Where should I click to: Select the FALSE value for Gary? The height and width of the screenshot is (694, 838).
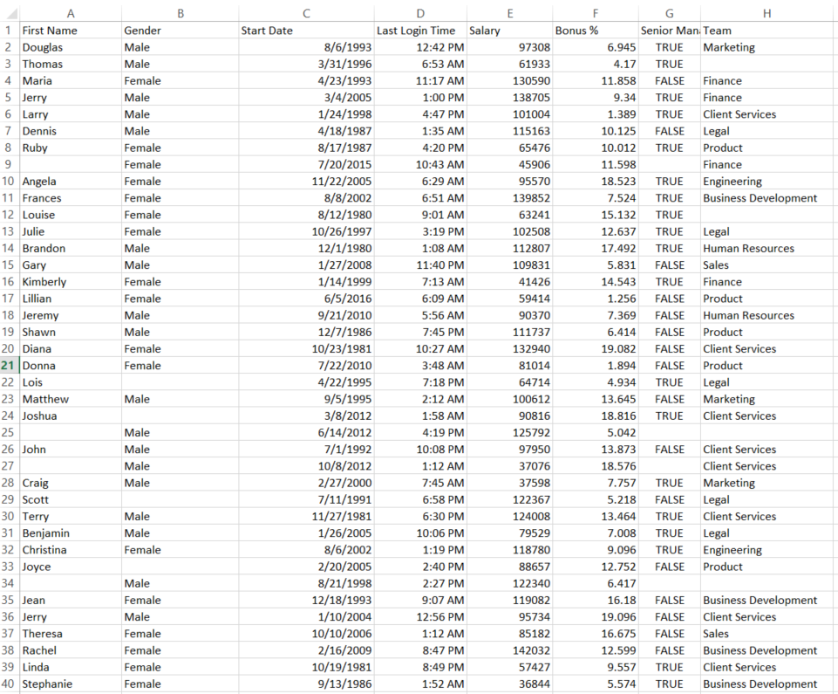tap(669, 265)
